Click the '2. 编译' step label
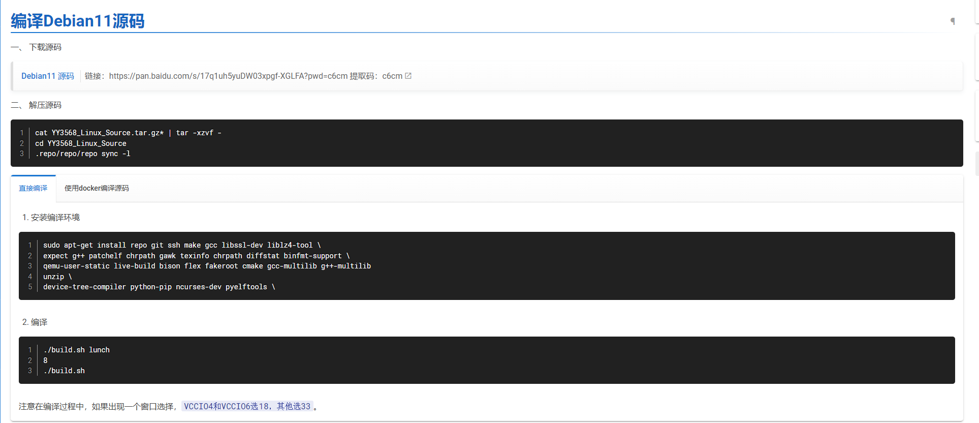This screenshot has height=423, width=979. [35, 322]
